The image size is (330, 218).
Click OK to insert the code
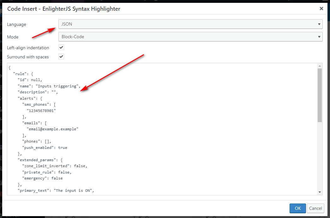[x=297, y=208]
